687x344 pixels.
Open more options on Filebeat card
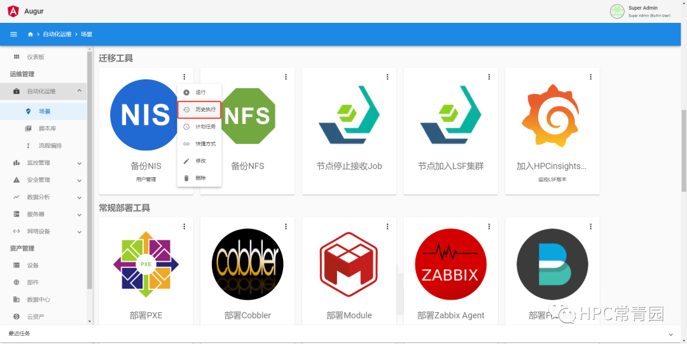point(590,227)
